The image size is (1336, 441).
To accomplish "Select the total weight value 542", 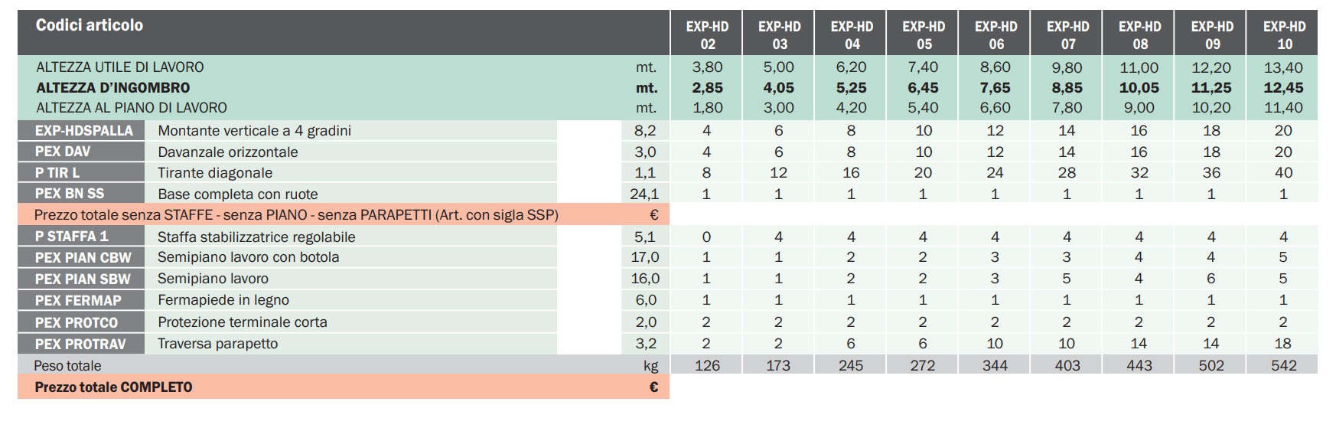I will 1283,366.
